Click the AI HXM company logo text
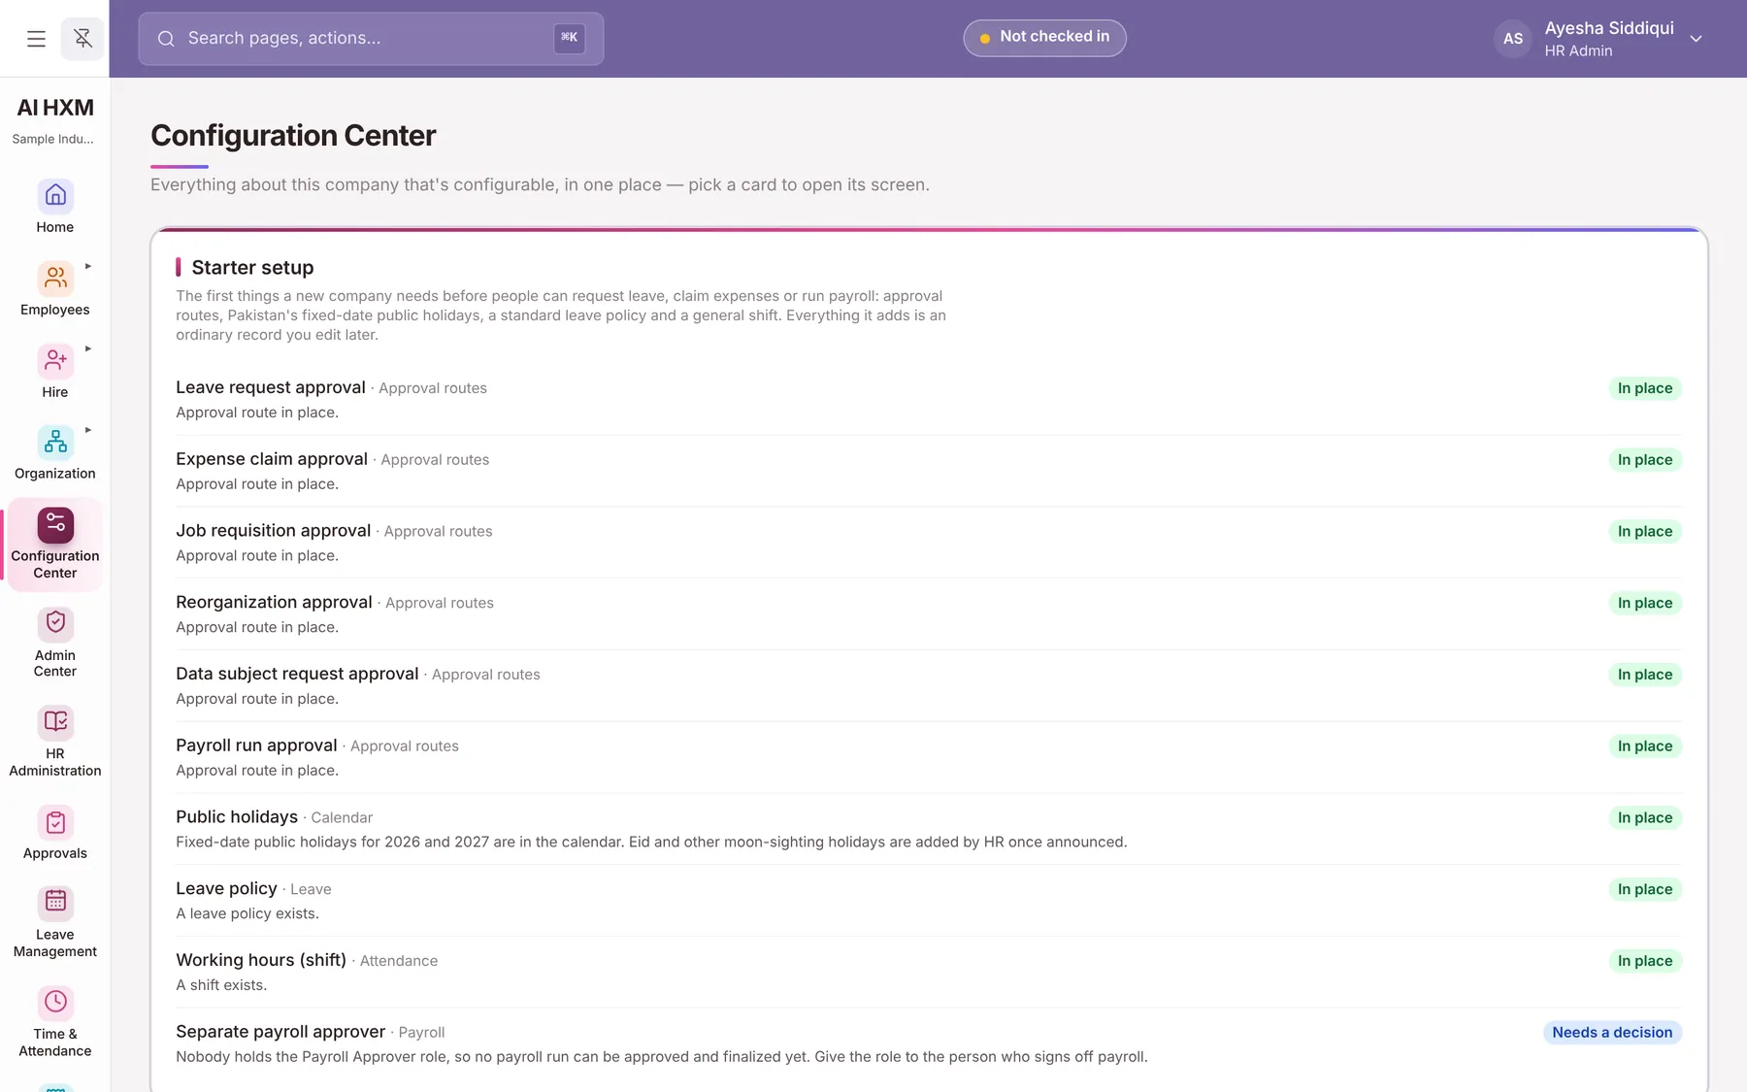The height and width of the screenshot is (1092, 1747). [x=55, y=108]
